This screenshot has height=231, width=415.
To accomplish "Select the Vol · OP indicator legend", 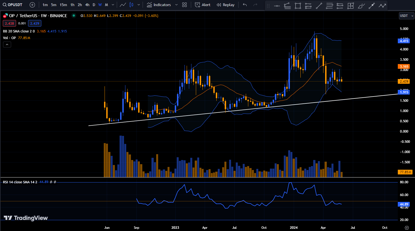I will pos(9,38).
